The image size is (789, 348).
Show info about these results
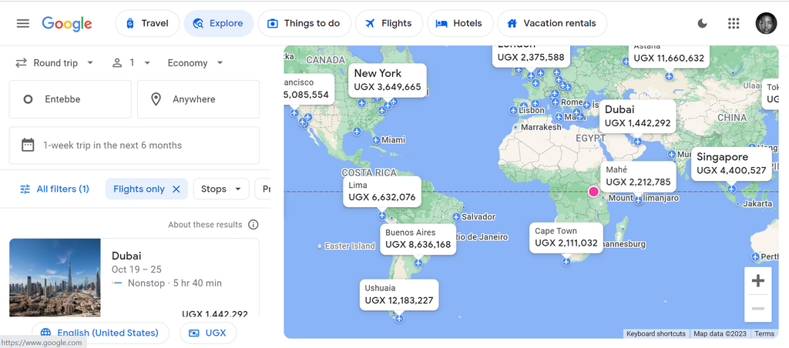click(x=253, y=225)
